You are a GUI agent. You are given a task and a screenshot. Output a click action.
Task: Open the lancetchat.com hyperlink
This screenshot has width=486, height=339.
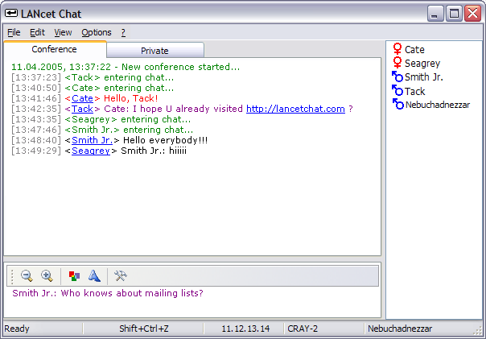coord(295,109)
